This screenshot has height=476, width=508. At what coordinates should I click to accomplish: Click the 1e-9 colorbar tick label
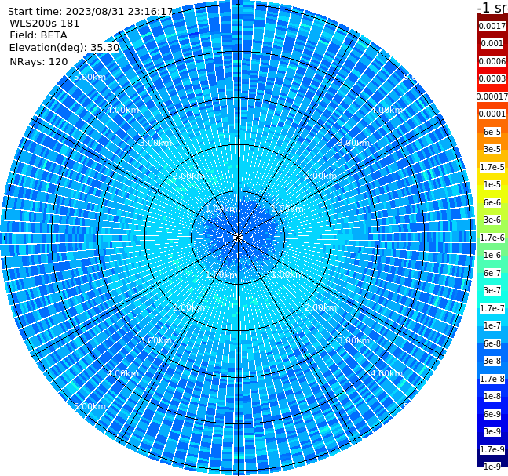point(492,467)
